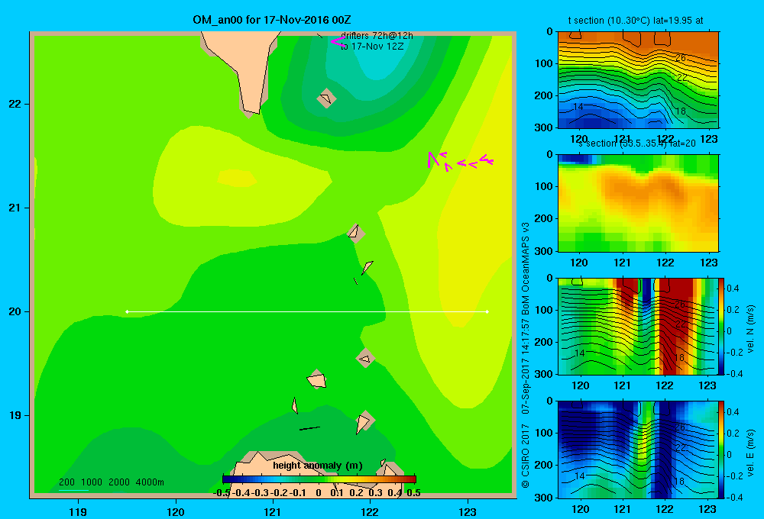Click longitude label 123 under main map
This screenshot has height=519, width=764.
[468, 511]
